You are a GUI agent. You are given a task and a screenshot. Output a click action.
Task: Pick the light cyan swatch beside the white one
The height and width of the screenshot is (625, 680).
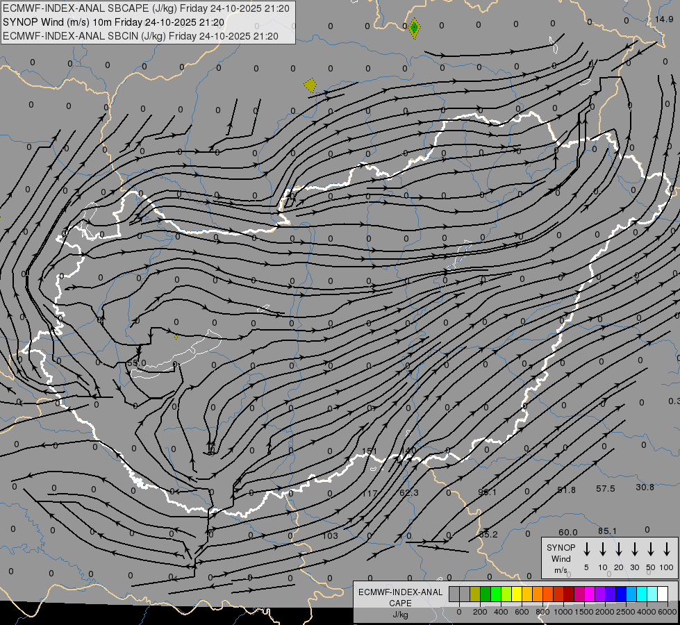pos(652,594)
